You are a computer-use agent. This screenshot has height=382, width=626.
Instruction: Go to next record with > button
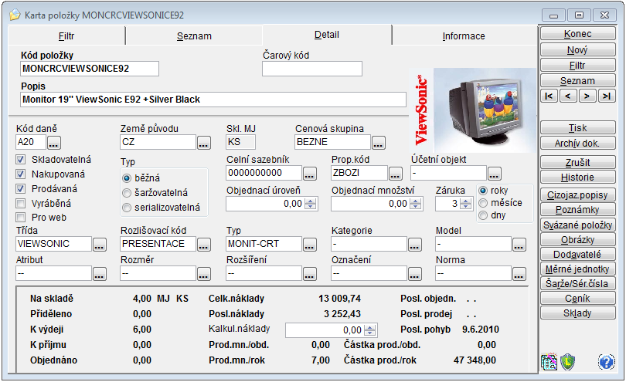[x=587, y=96]
